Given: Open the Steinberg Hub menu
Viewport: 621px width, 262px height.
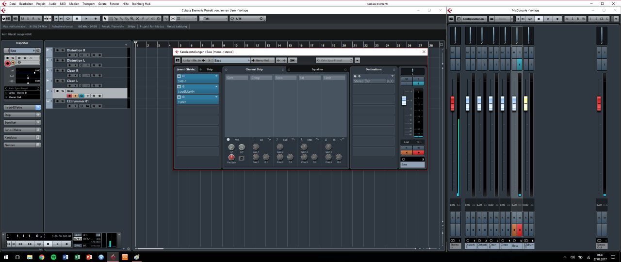Looking at the screenshot, I should click(x=141, y=3).
